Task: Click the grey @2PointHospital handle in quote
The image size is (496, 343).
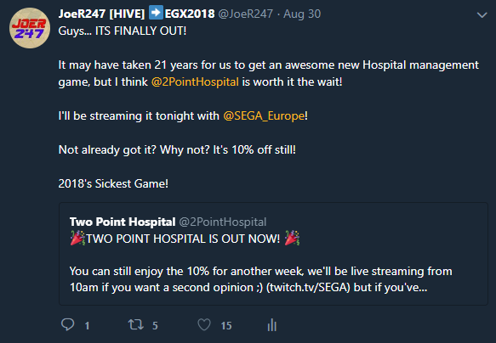Action: (223, 222)
